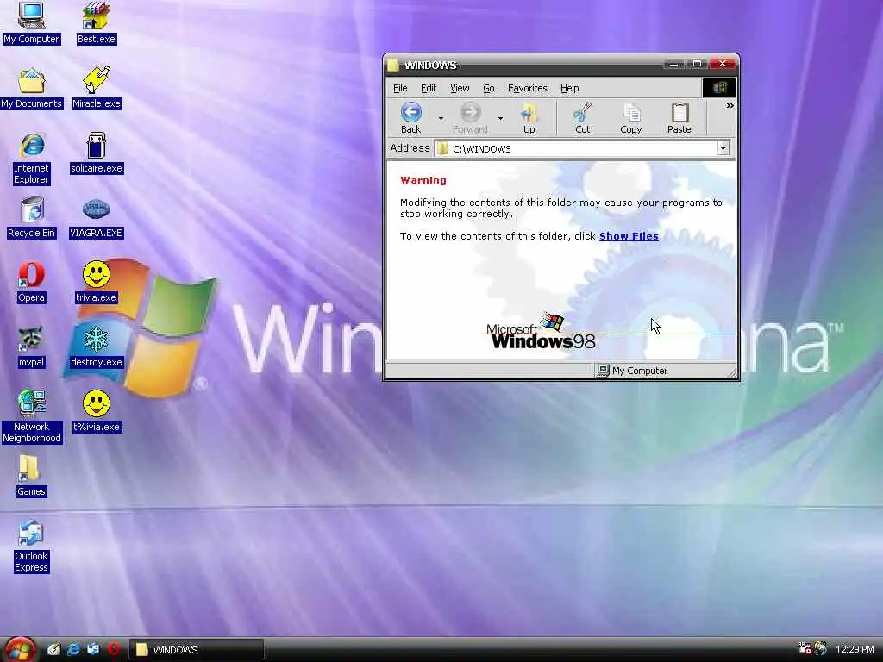Open the Go menu

point(489,88)
